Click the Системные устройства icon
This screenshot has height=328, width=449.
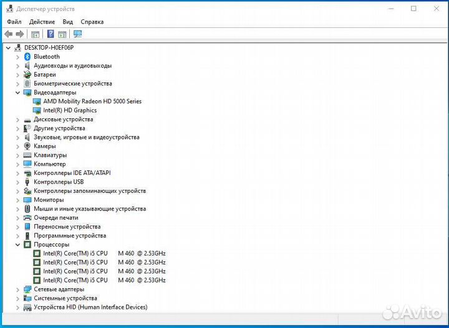27,298
